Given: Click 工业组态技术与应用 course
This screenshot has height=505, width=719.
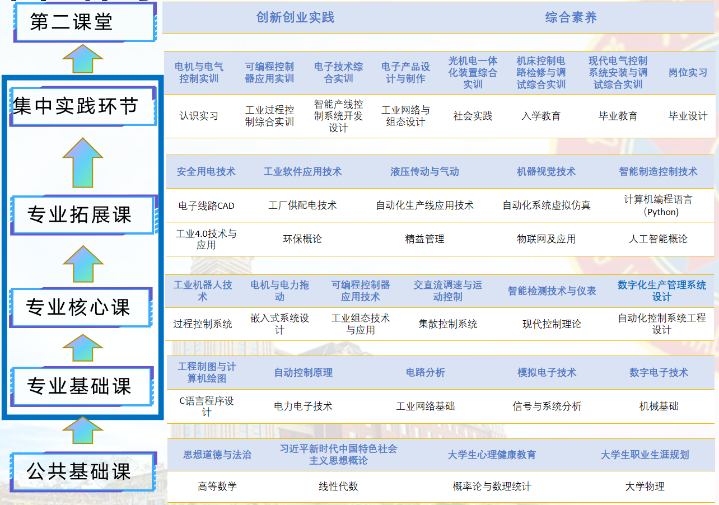Looking at the screenshot, I should click(x=361, y=324).
